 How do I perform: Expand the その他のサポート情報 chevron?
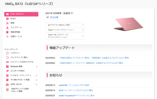37,80
